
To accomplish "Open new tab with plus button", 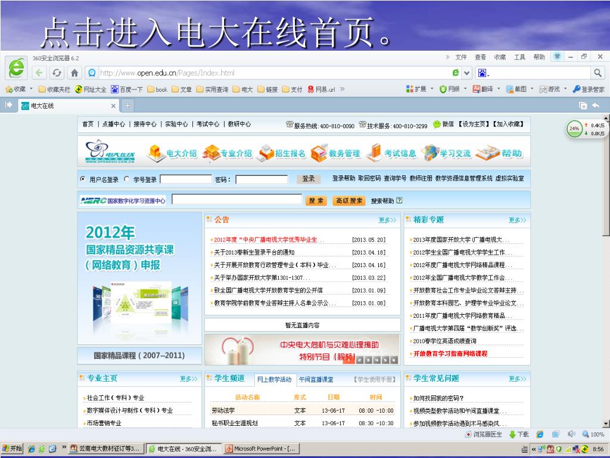I will coord(127,106).
